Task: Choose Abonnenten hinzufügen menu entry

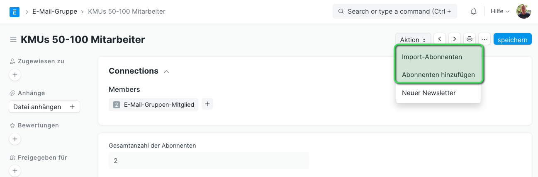Action: click(x=438, y=75)
